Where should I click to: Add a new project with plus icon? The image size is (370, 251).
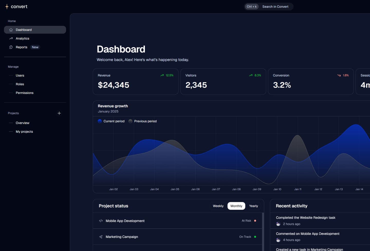(x=59, y=113)
